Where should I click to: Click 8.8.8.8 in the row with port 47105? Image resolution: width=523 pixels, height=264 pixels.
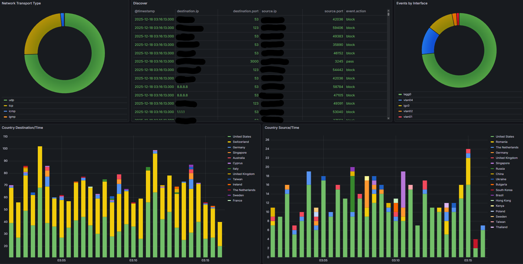pyautogui.click(x=182, y=95)
